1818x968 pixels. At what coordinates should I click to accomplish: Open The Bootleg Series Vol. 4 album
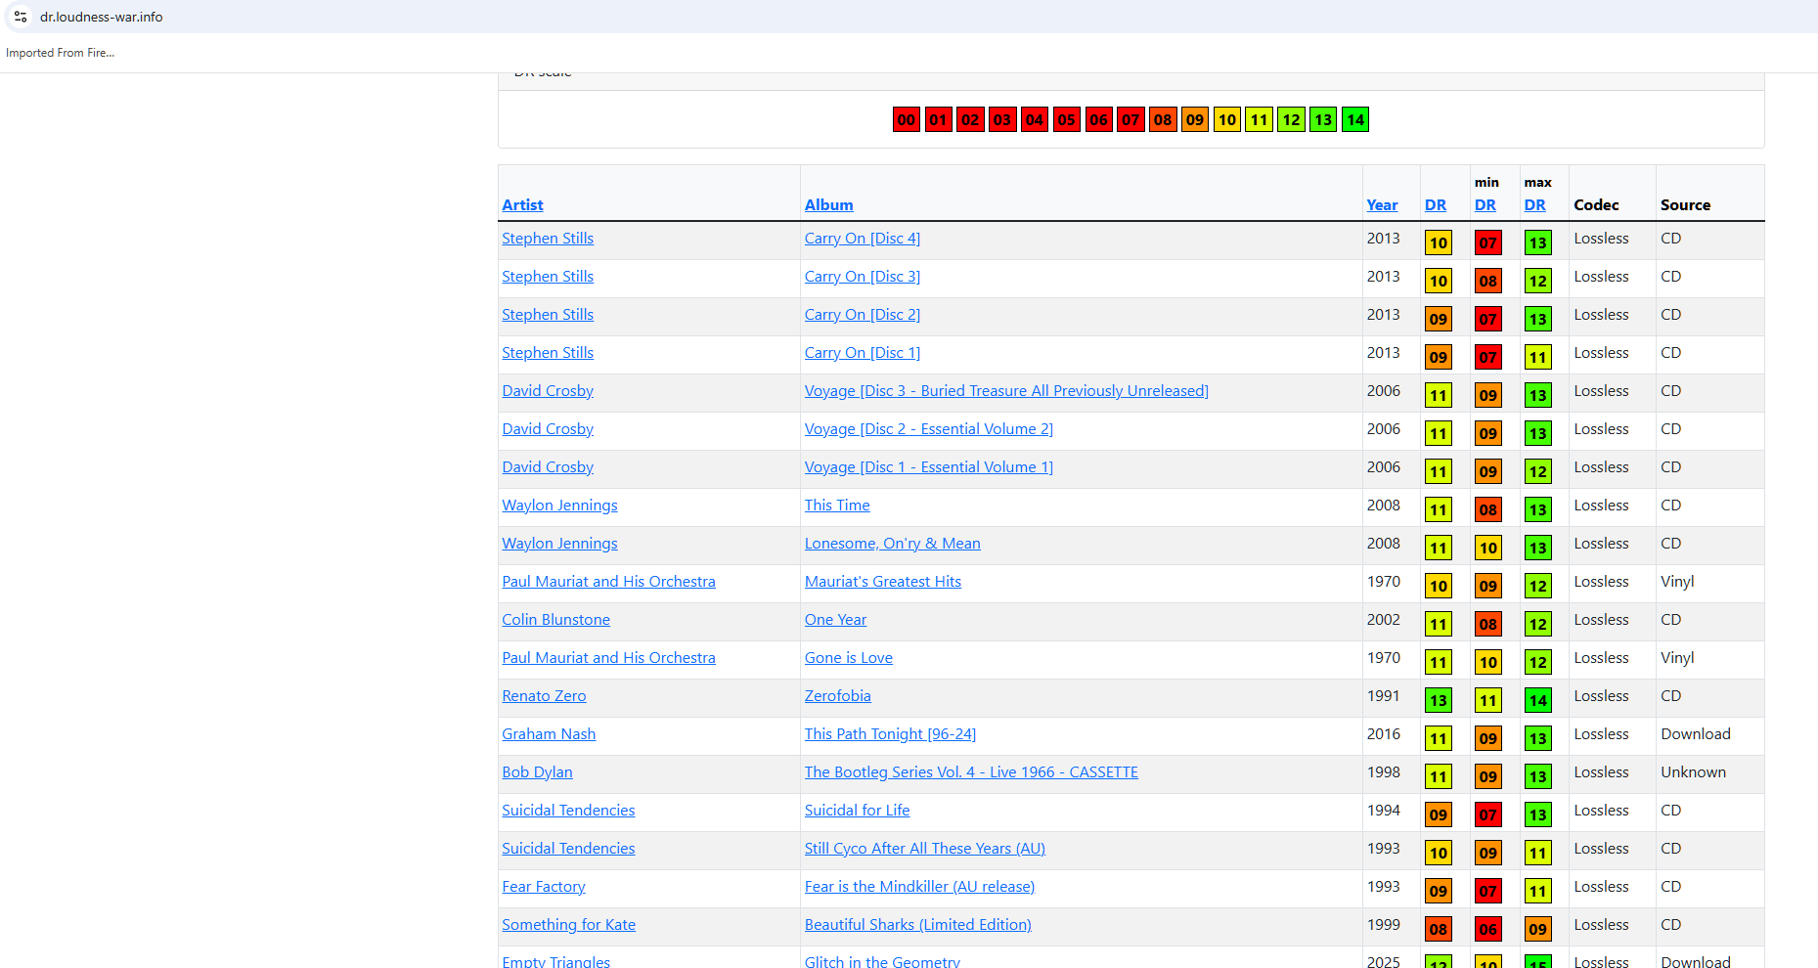(971, 772)
